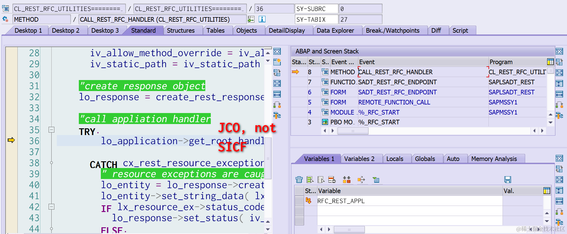Click the breakpoint margin at code line 36
The image size is (567, 234).
point(11,141)
